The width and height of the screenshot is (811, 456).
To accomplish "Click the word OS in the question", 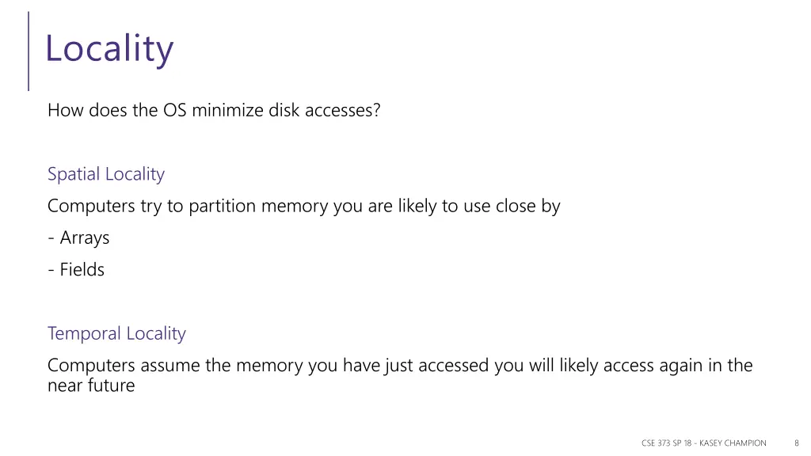I will [x=175, y=110].
